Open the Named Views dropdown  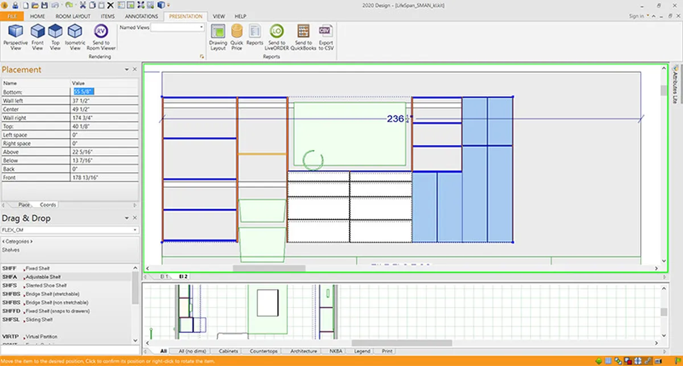178,27
